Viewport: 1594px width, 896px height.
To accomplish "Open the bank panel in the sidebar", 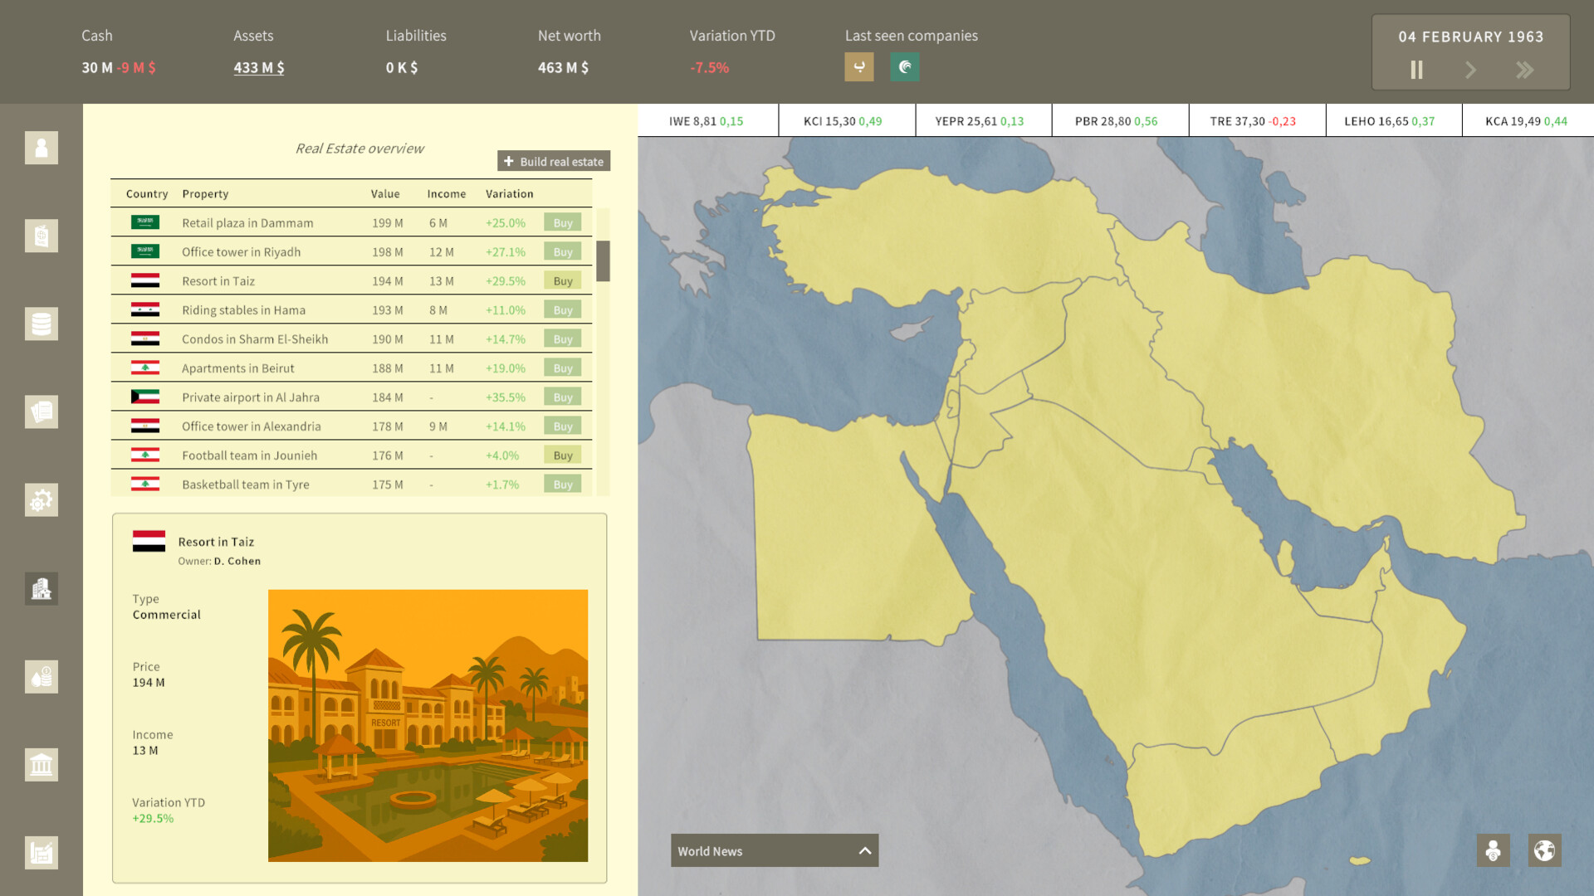I will point(41,764).
